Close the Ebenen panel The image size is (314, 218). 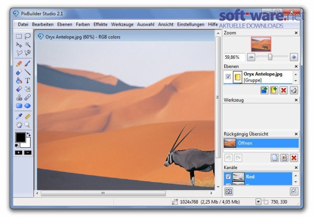pos(296,66)
